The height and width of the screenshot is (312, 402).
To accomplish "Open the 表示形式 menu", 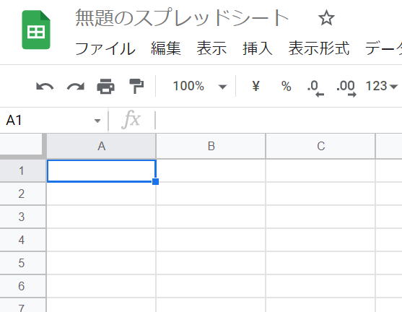I will coord(319,48).
